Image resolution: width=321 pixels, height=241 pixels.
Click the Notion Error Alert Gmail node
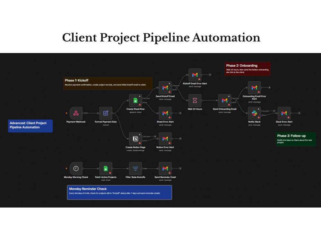(165, 139)
